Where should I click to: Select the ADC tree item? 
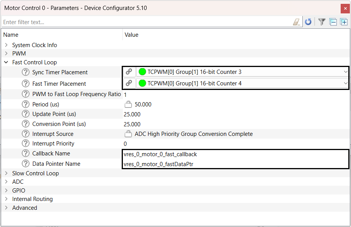pyautogui.click(x=18, y=182)
